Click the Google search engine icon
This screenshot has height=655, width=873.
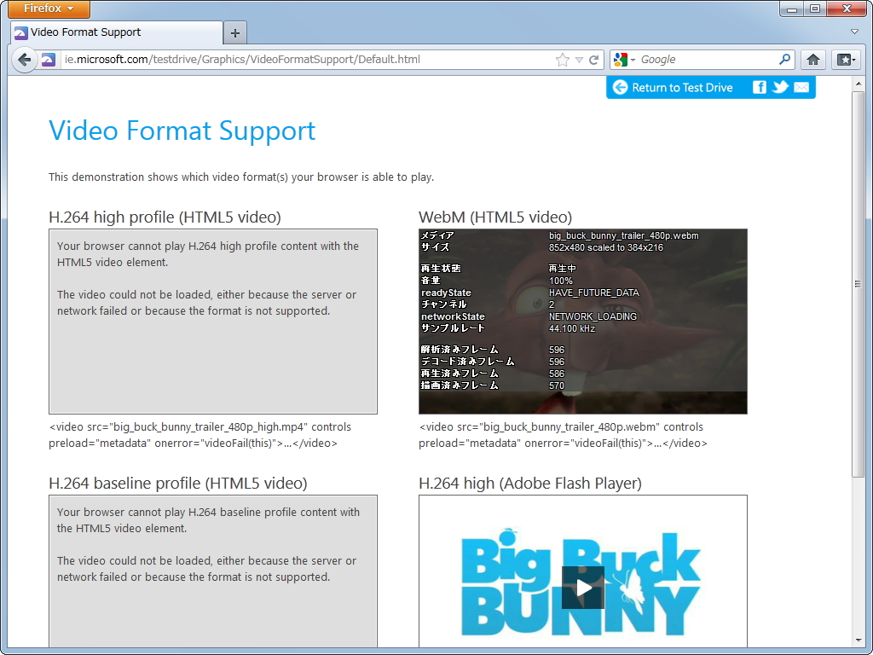coord(620,59)
